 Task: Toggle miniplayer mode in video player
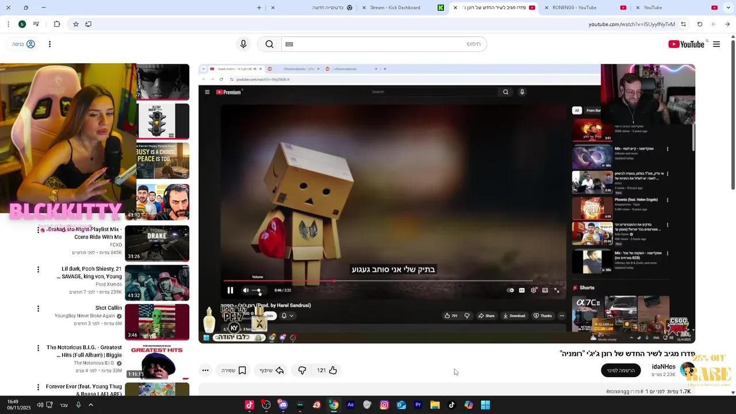tap(545, 290)
